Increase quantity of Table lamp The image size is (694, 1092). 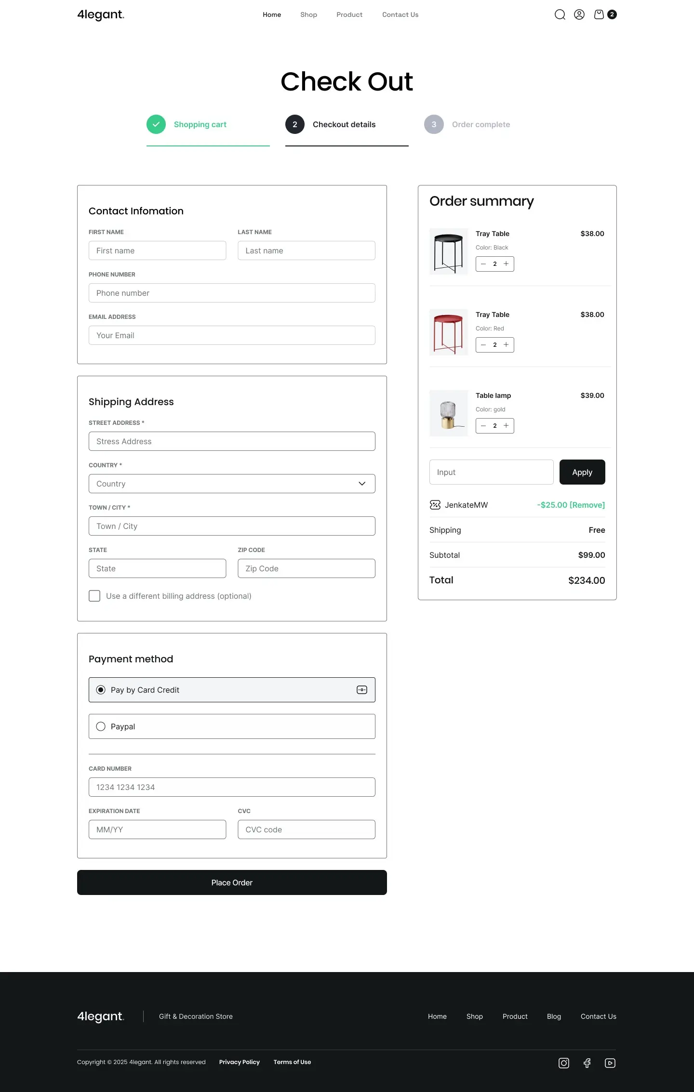pos(506,426)
